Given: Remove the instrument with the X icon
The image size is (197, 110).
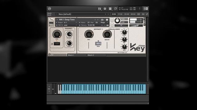Looking at the screenshot, I should pos(144,19).
